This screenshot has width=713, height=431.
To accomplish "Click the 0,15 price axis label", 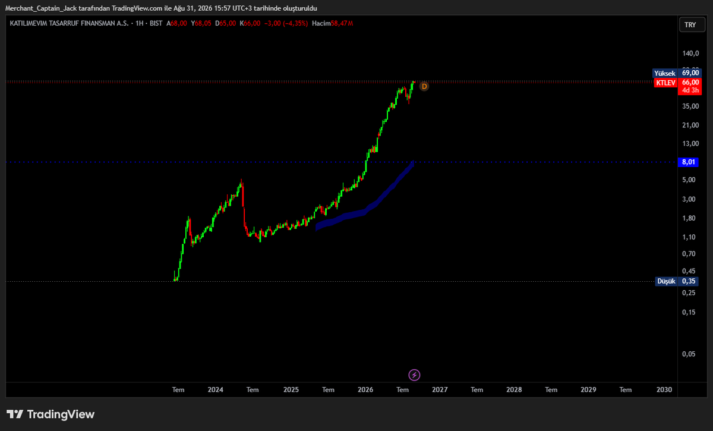I will tap(689, 312).
